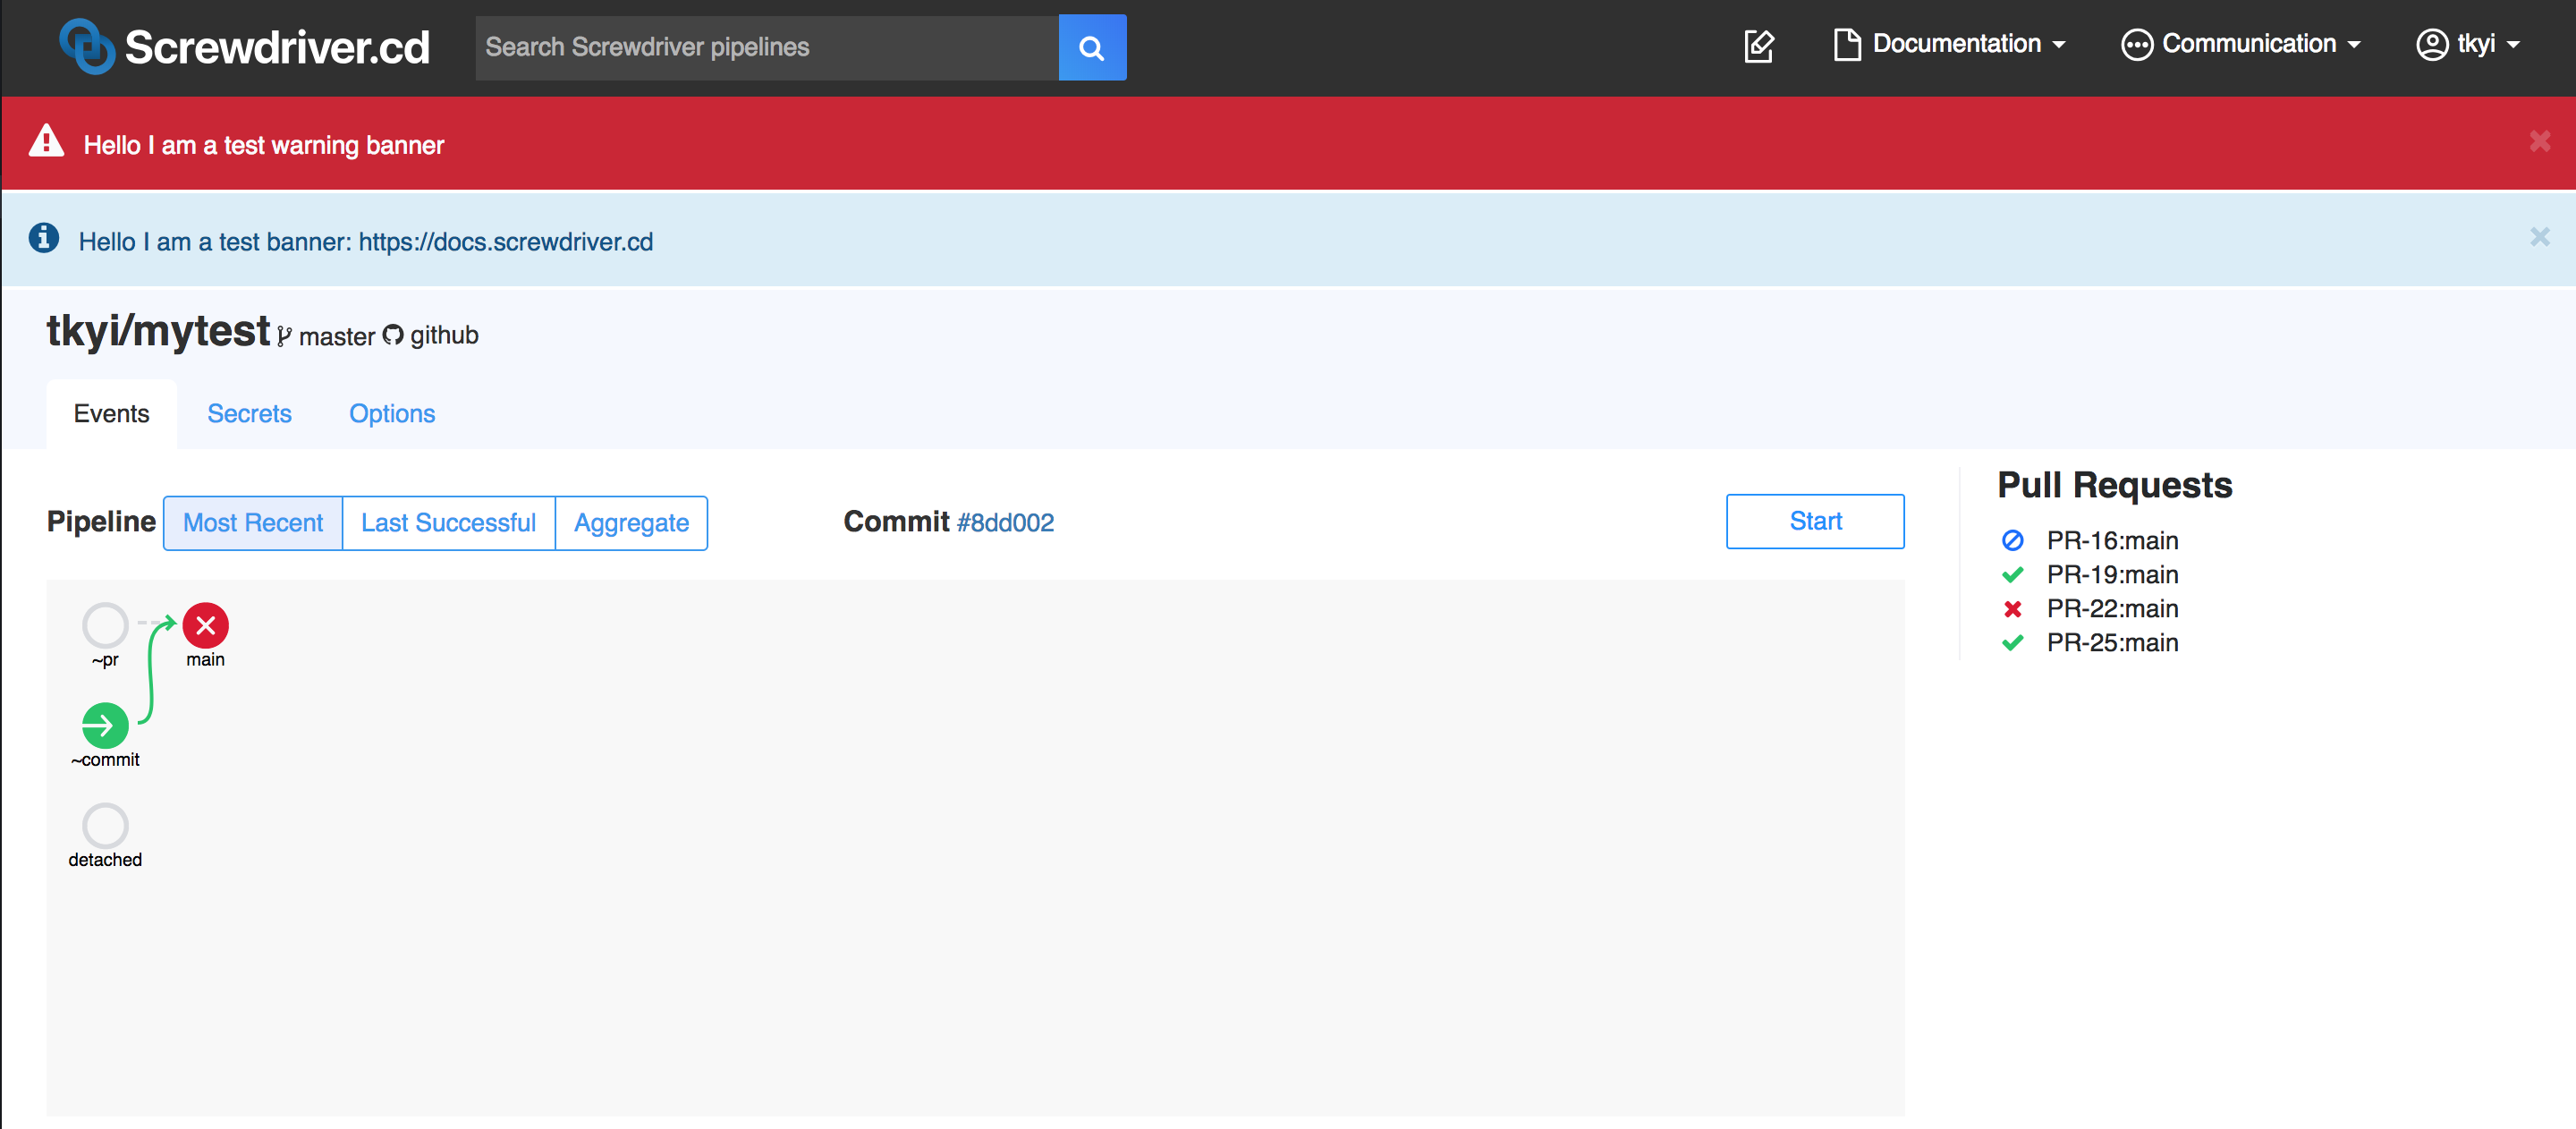The width and height of the screenshot is (2576, 1129).
Task: Switch to the Secrets tab
Action: point(249,414)
